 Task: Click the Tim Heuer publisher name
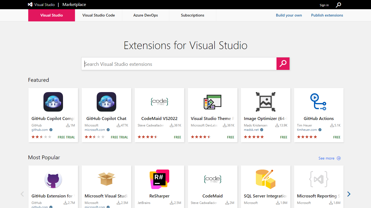pos(304,125)
